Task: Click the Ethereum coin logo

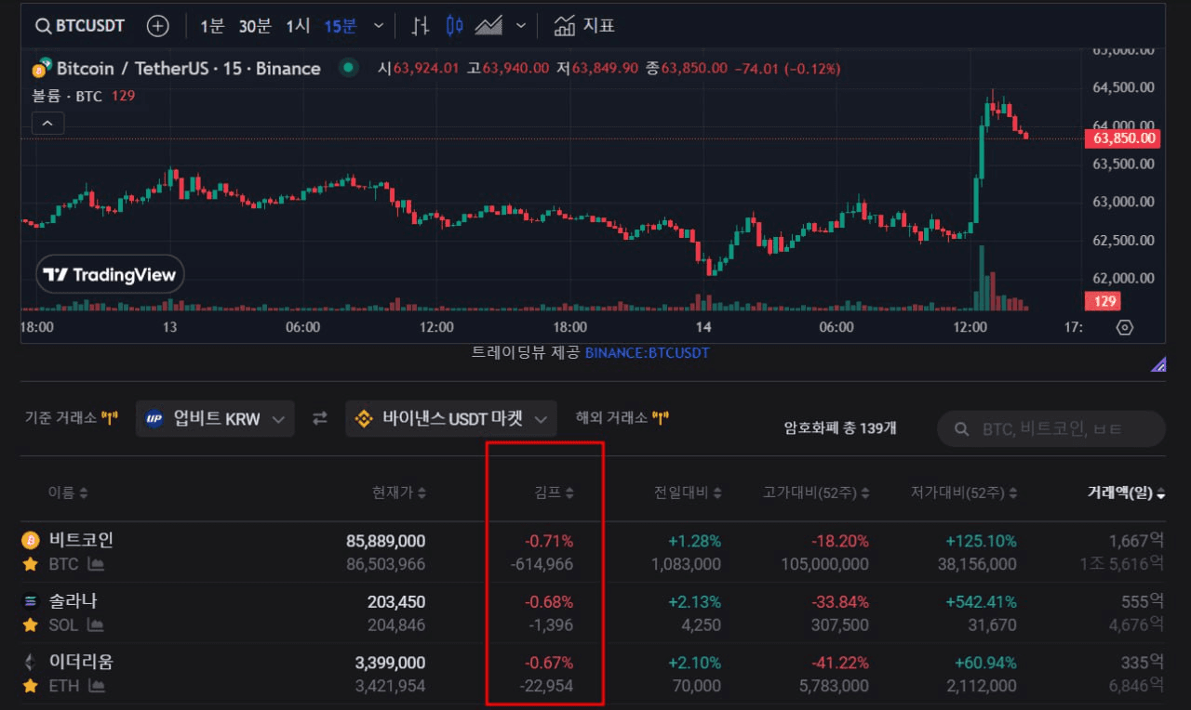Action: click(31, 662)
